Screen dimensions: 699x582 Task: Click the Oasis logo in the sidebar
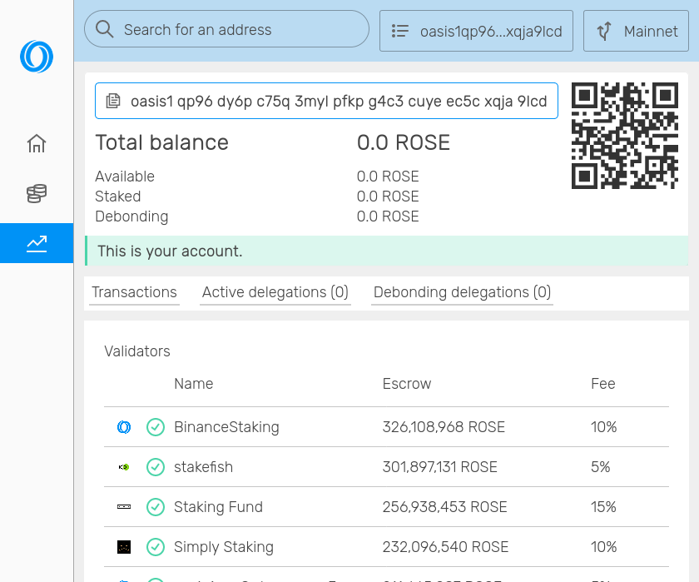(36, 57)
